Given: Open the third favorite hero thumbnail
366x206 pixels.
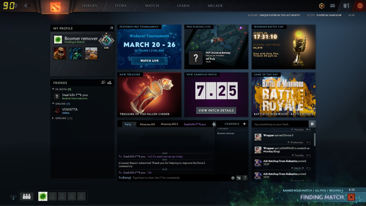Looking at the screenshot, I should (91, 53).
